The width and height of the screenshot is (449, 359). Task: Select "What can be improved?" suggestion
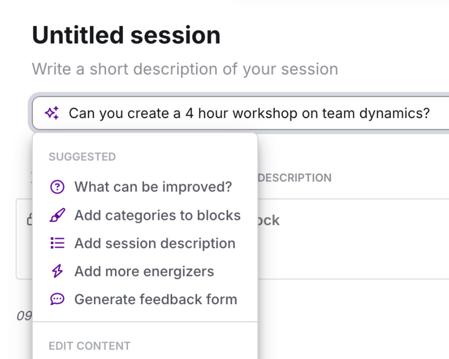tap(153, 187)
